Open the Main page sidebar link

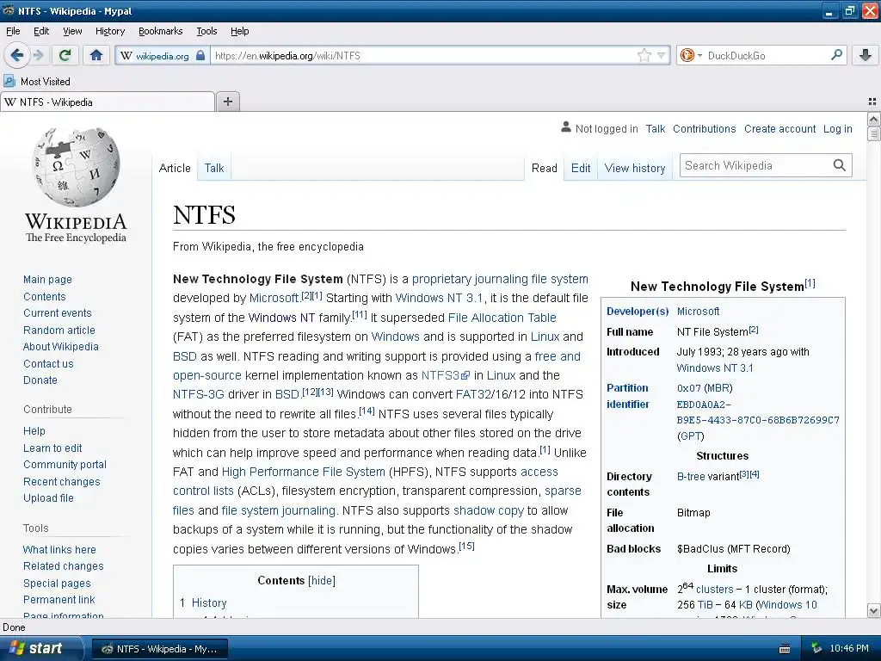coord(48,280)
